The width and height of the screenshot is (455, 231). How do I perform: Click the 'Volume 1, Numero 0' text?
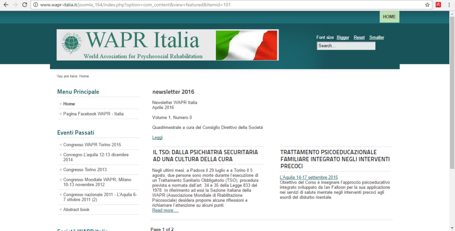click(172, 117)
